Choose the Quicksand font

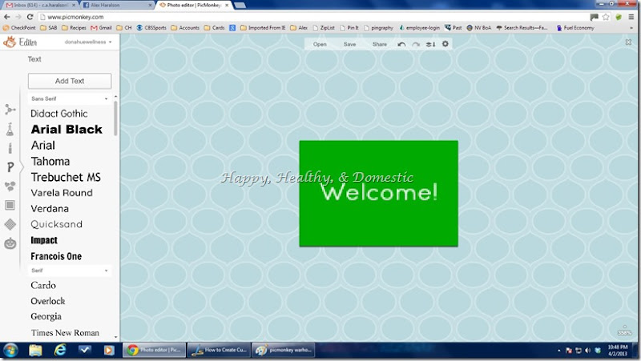pos(56,224)
